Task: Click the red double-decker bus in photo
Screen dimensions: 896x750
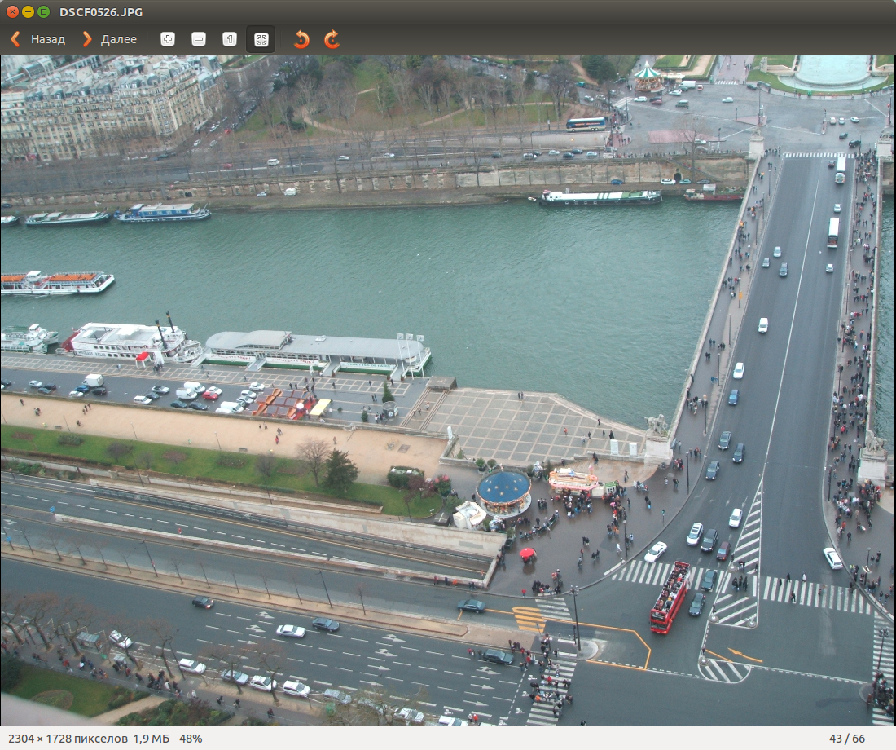Action: click(670, 598)
